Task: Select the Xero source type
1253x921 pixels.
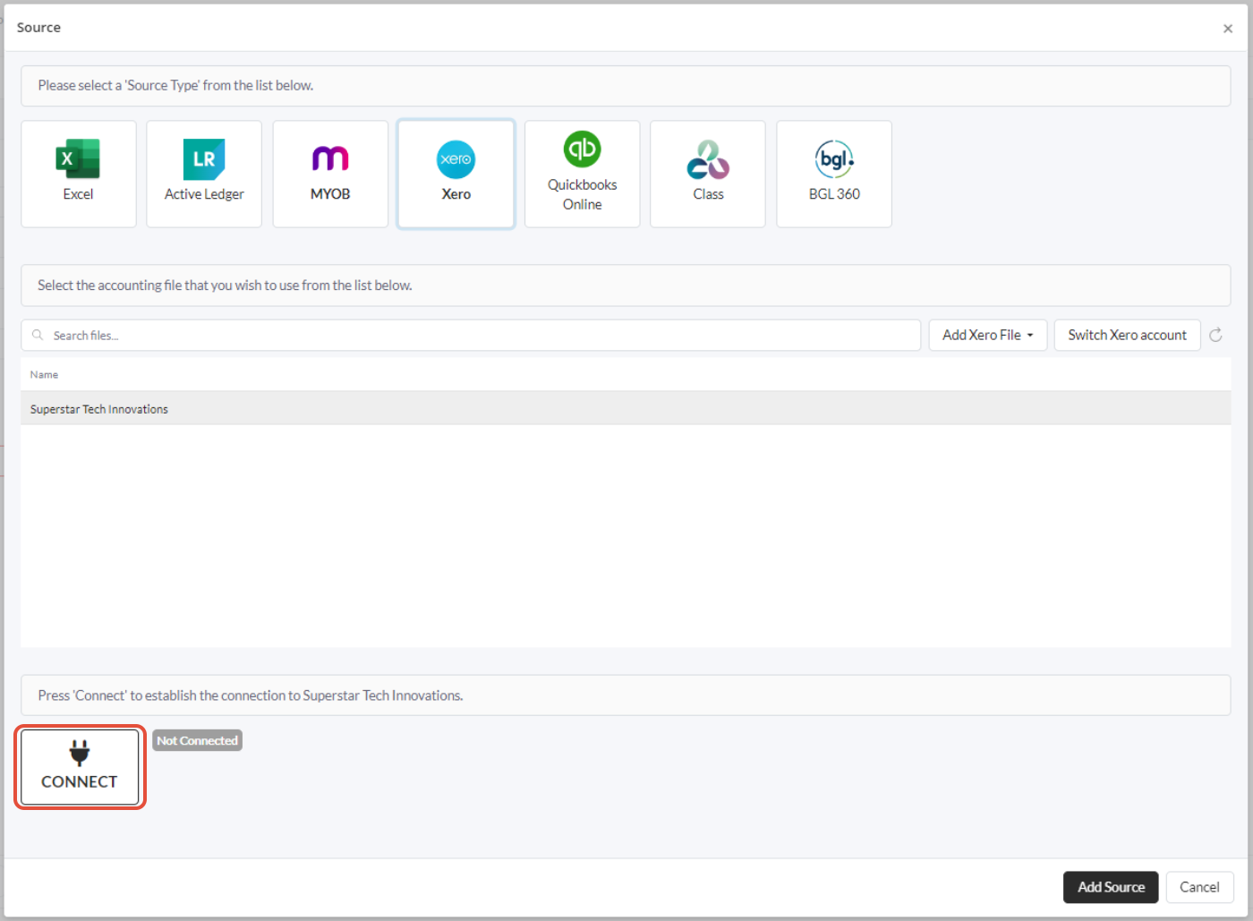Action: (x=456, y=174)
